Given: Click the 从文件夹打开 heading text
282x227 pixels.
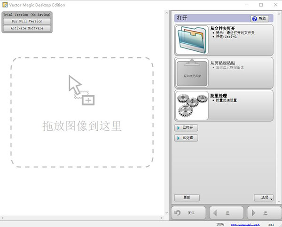Looking at the screenshot, I should [x=223, y=28].
